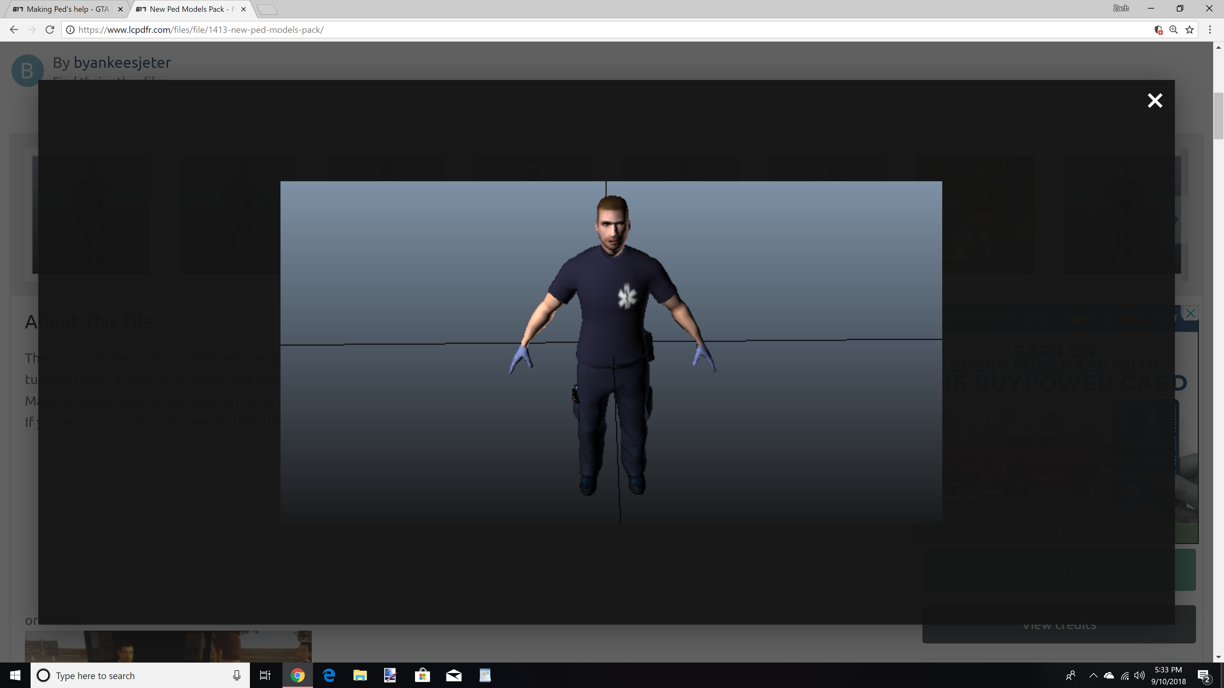1224x688 pixels.
Task: Open the blocked content shield icon
Action: click(x=1158, y=30)
